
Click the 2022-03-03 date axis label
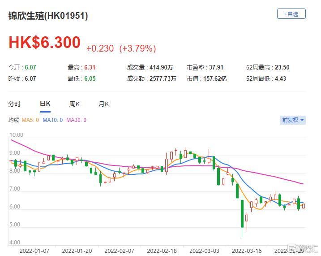[204, 251]
